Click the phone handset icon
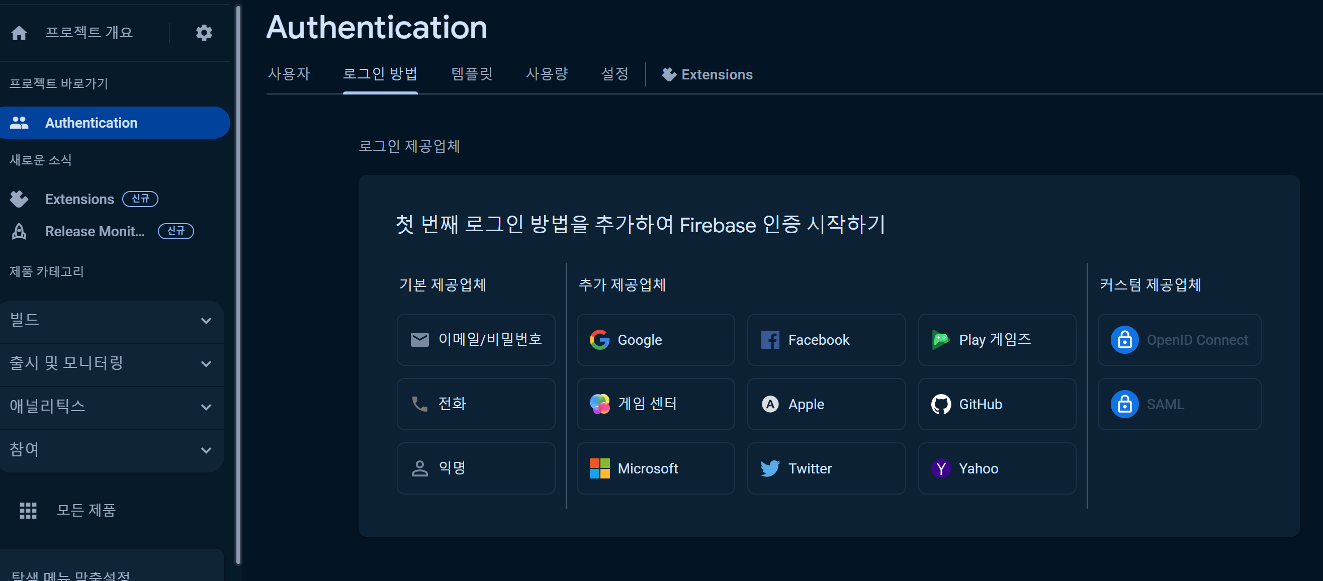The height and width of the screenshot is (581, 1323). tap(419, 404)
